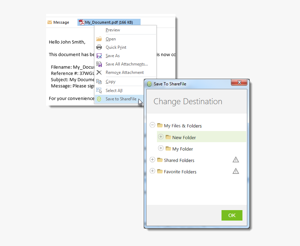Expand the New Folder node
This screenshot has height=246, width=300.
point(161,137)
